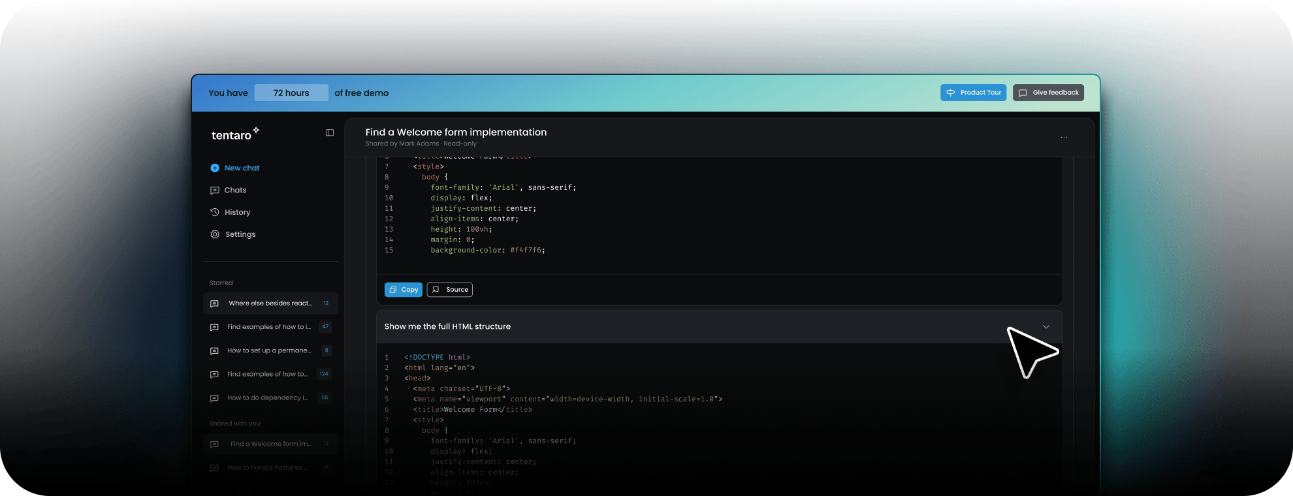
Task: Click 'Shared by Mark Adams · Read-only' subtitle
Action: click(421, 144)
